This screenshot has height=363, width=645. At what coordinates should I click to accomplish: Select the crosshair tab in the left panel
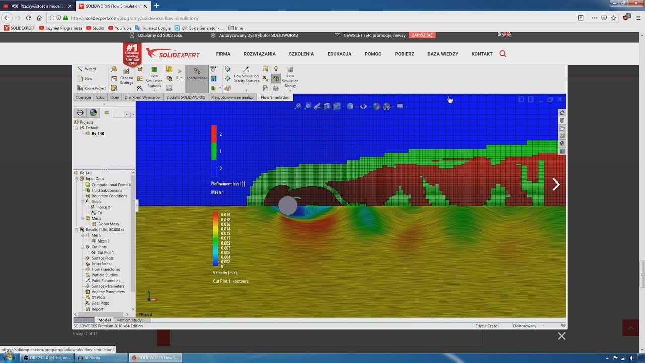(80, 113)
